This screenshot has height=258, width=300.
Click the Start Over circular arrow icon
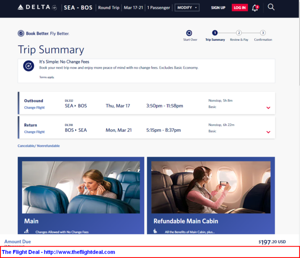coord(189,33)
